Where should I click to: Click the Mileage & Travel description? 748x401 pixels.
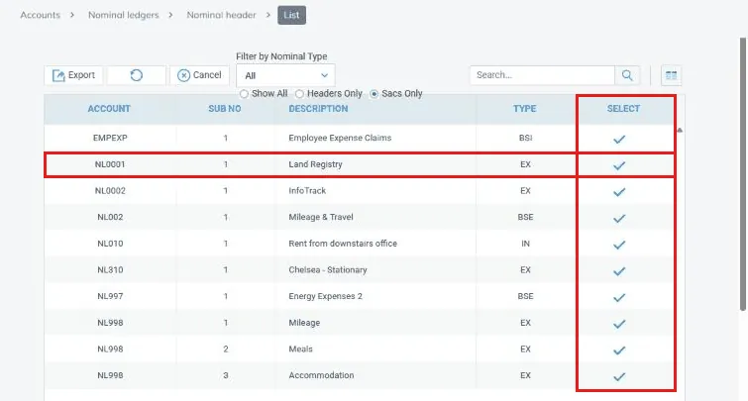tap(321, 217)
